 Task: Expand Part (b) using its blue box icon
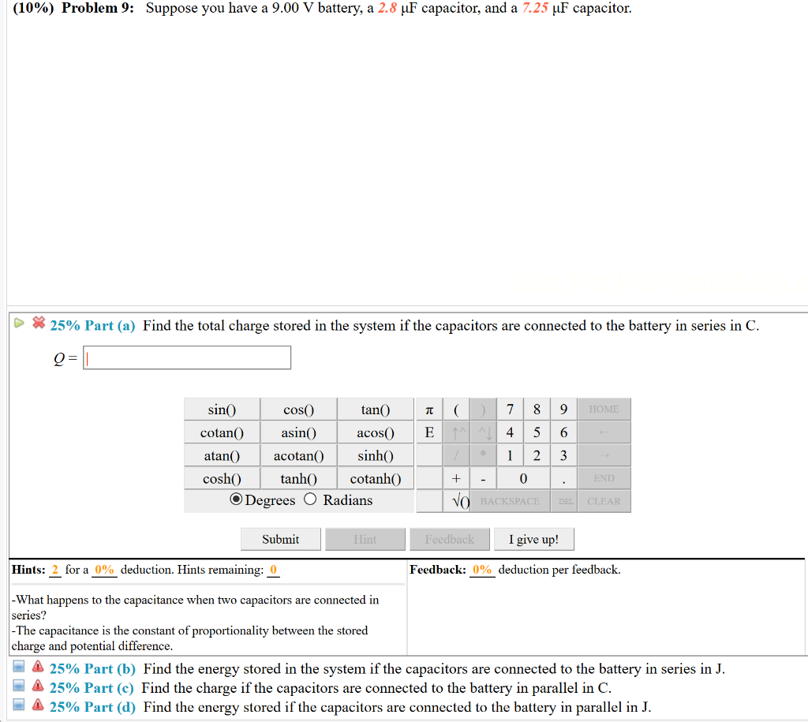(x=19, y=666)
